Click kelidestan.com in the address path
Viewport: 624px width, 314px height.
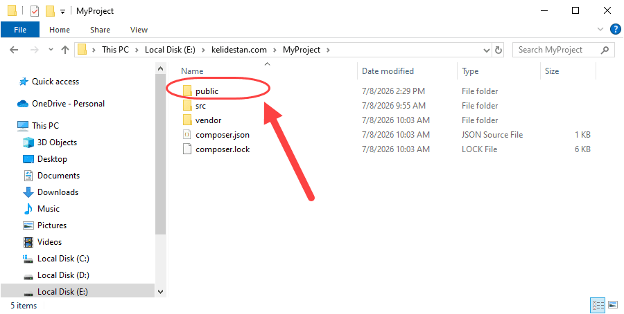pos(239,50)
